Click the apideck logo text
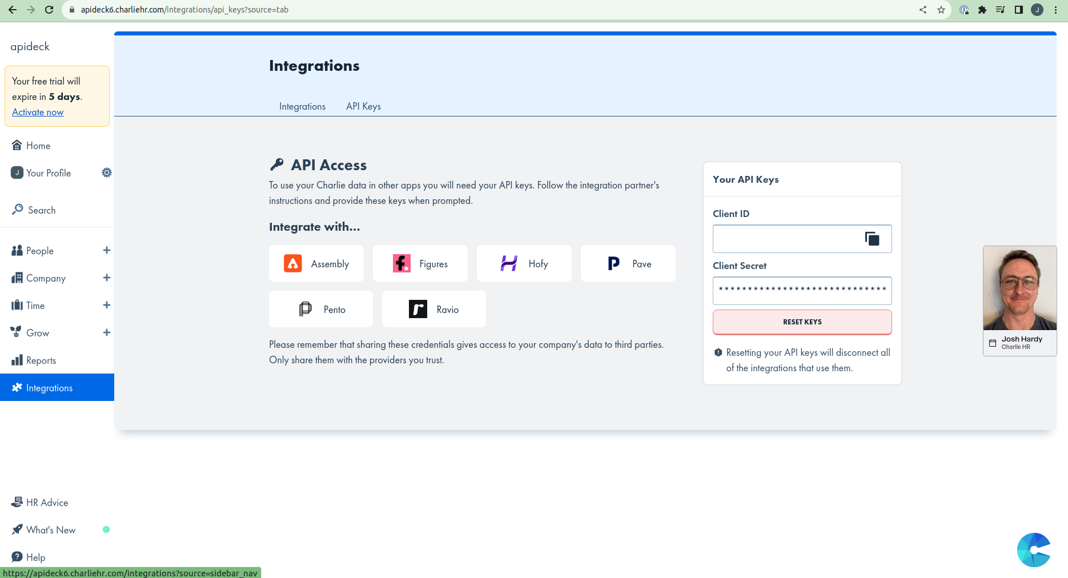This screenshot has width=1068, height=578. [30, 47]
